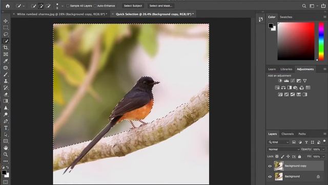The width and height of the screenshot is (328, 185).
Task: Select the Sharpen tool
Action: [6, 108]
